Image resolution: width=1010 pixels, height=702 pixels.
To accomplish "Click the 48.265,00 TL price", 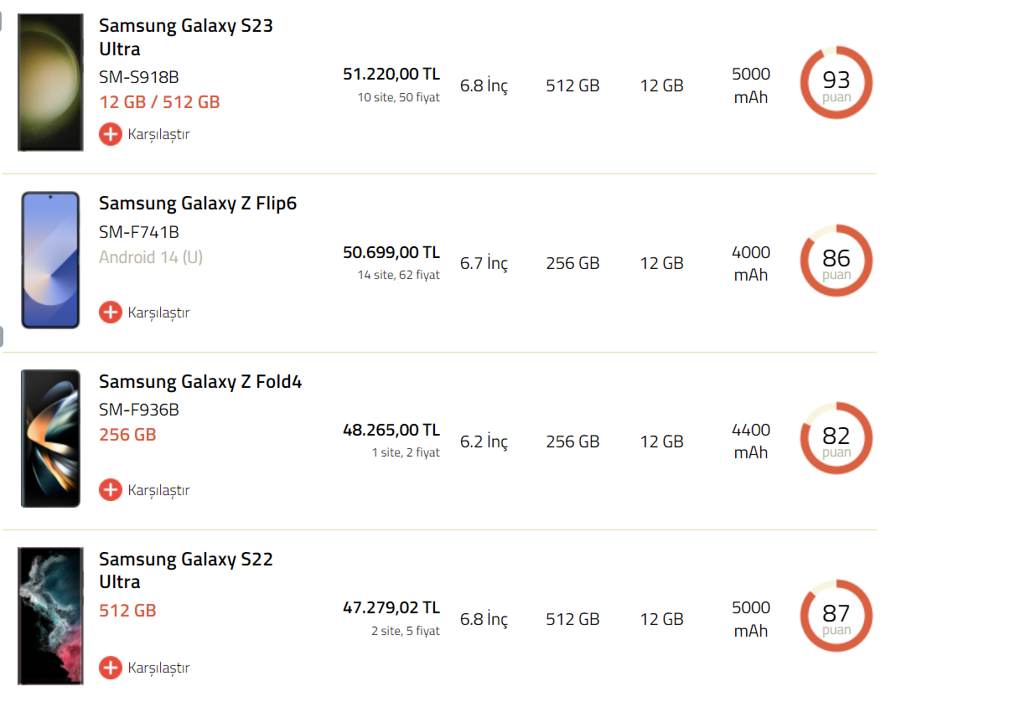I will pos(391,431).
